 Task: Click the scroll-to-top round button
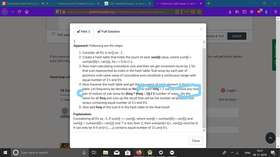[x=270, y=138]
